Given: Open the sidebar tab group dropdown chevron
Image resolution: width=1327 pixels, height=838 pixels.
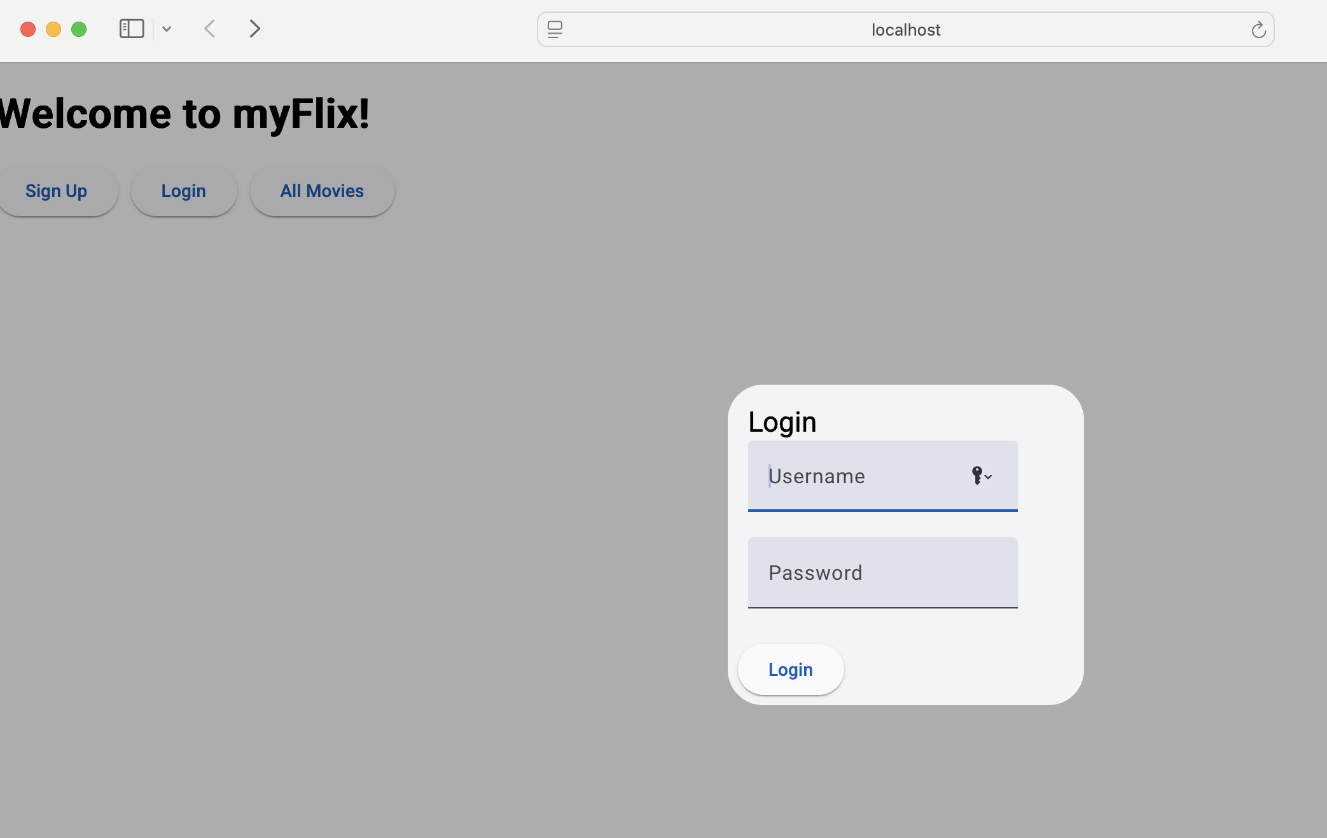Looking at the screenshot, I should tap(167, 29).
